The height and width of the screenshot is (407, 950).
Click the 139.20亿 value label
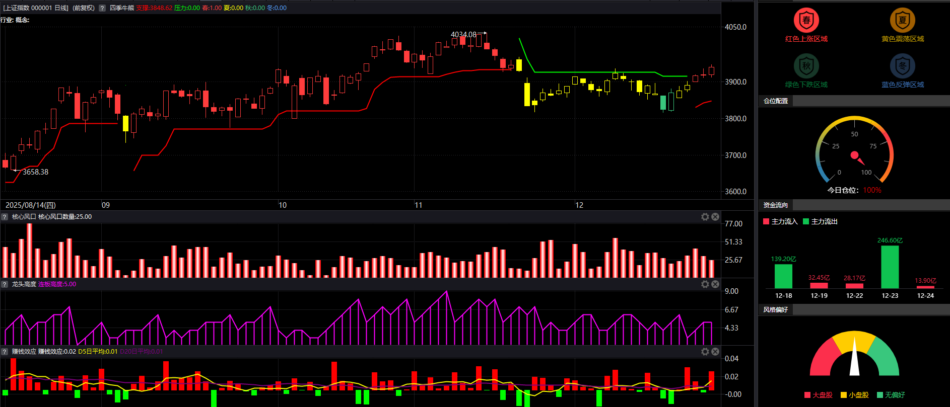[x=783, y=259]
